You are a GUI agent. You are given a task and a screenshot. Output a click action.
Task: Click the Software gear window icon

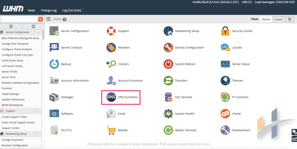tap(54, 113)
